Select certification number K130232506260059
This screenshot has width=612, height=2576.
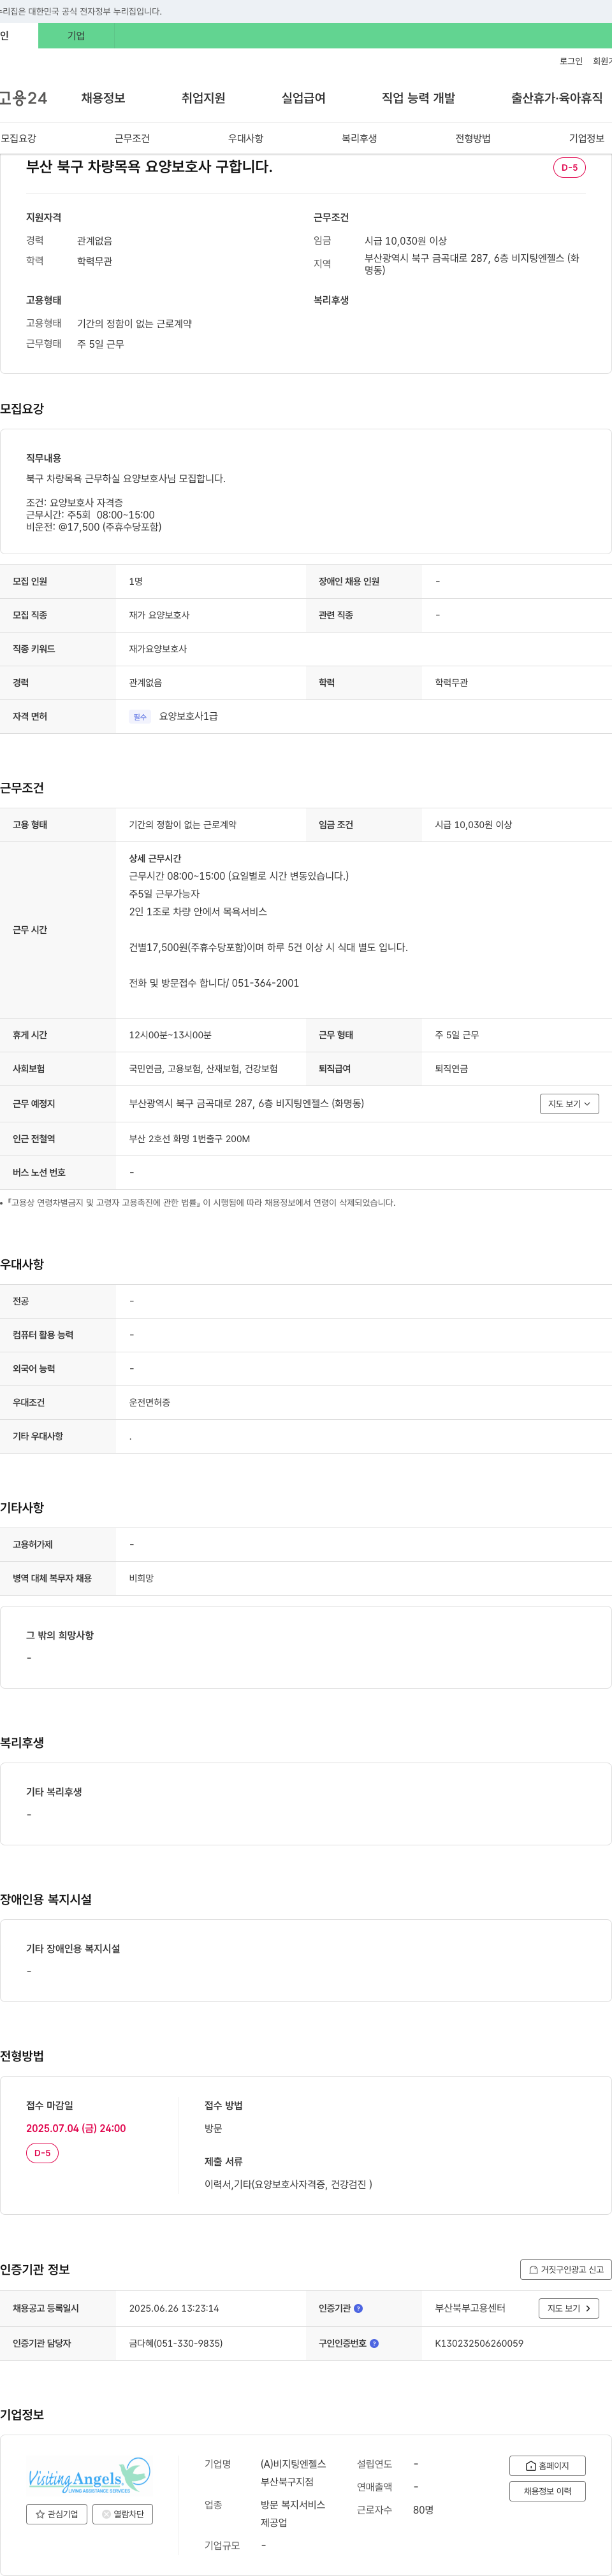pos(479,2344)
